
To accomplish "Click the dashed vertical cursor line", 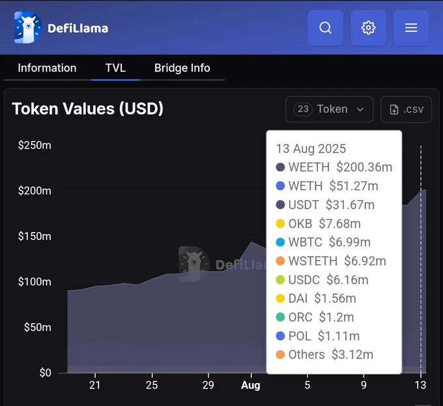I will (421, 259).
